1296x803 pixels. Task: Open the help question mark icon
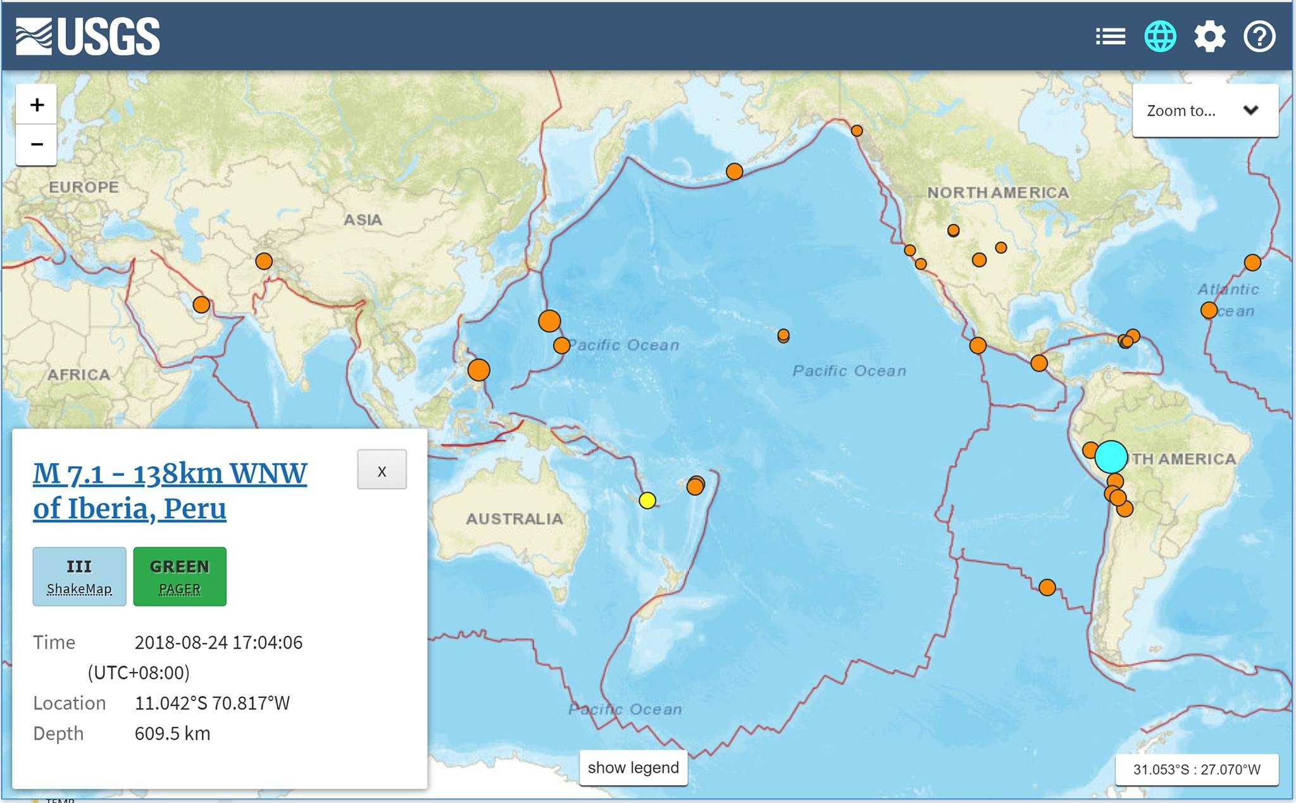tap(1259, 37)
